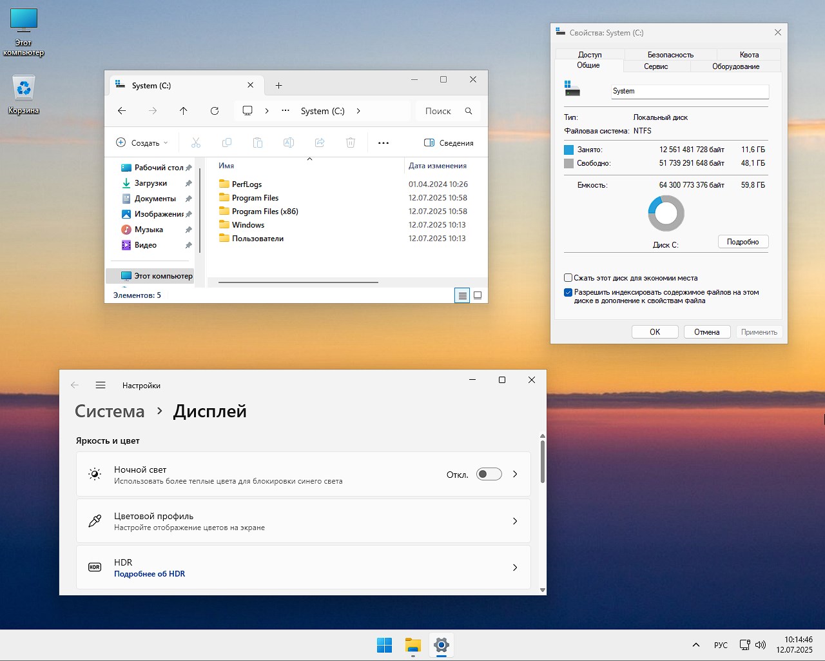Image resolution: width=825 pixels, height=661 pixels.
Task: Click the volume icon in system tray
Action: tap(761, 645)
